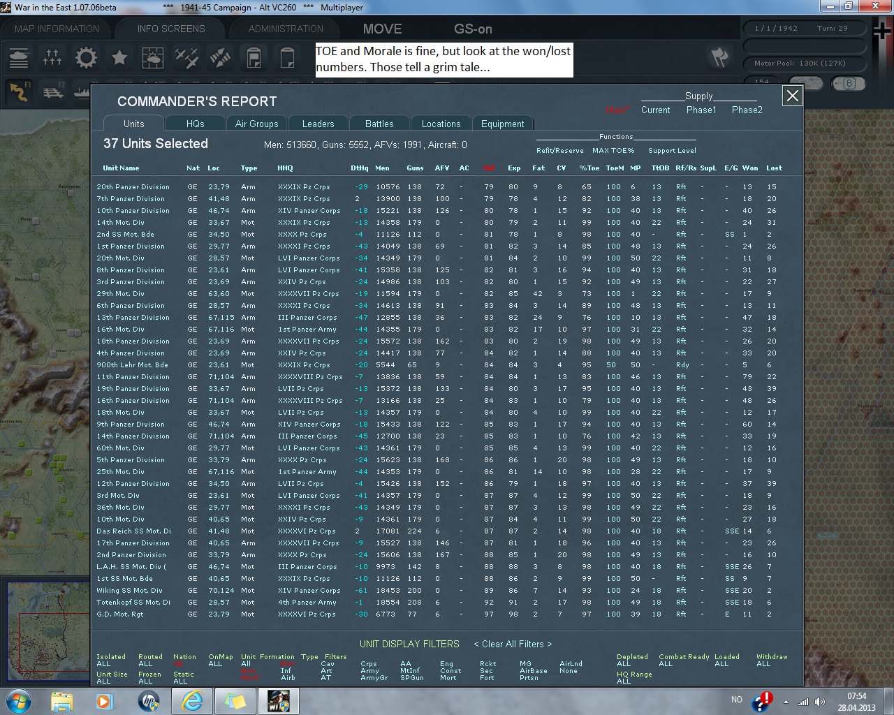Open Windows Explorer from the taskbar
This screenshot has width=894, height=715.
(x=62, y=701)
